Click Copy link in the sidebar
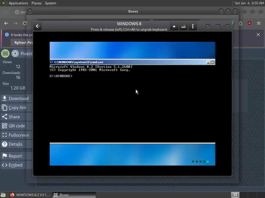Viewport: 265px width, 198px height. 17,108
